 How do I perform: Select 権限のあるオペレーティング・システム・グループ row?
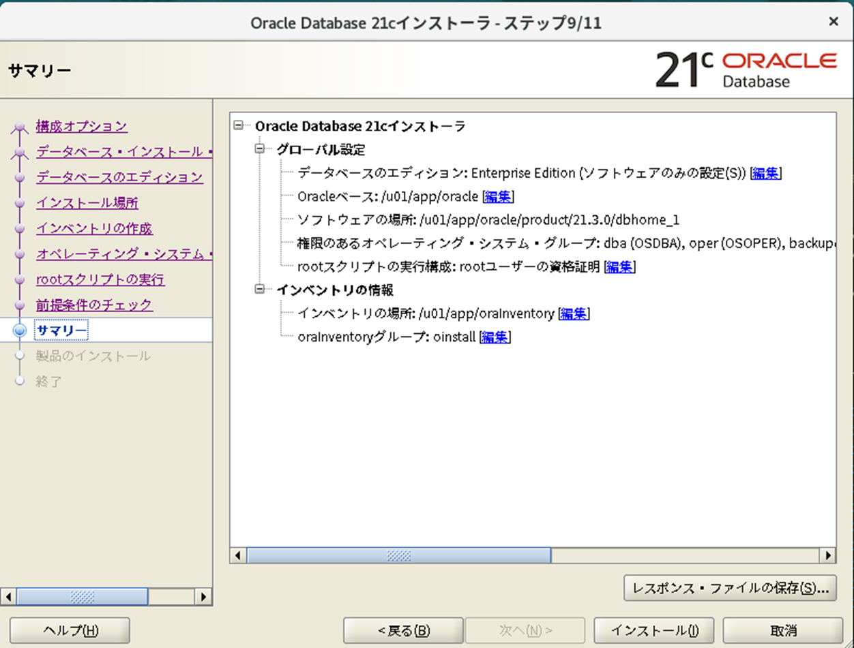point(566,244)
